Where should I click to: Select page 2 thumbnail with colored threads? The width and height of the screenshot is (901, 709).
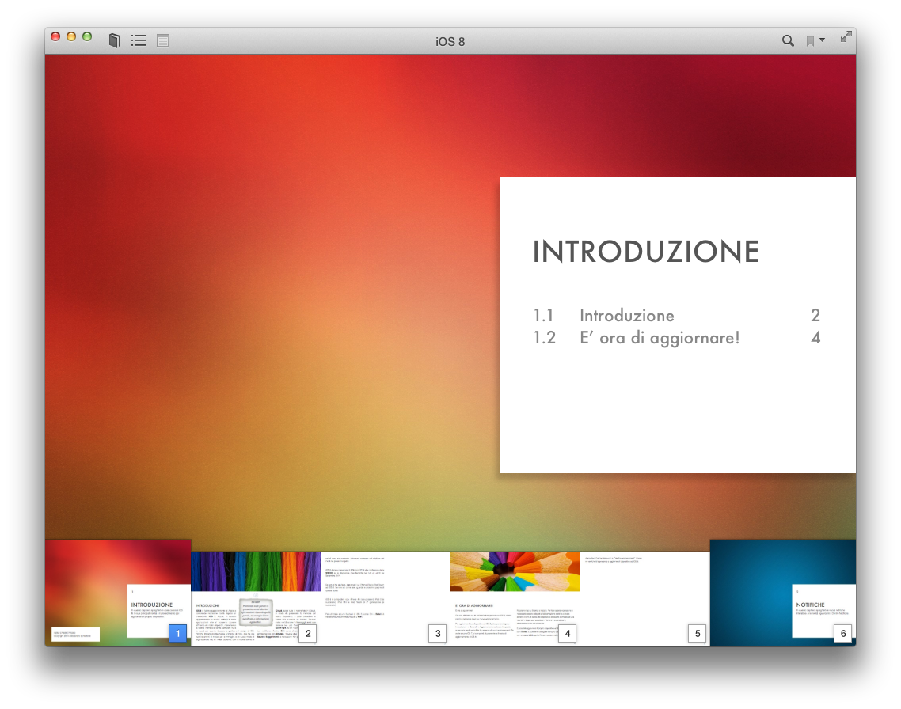256,599
